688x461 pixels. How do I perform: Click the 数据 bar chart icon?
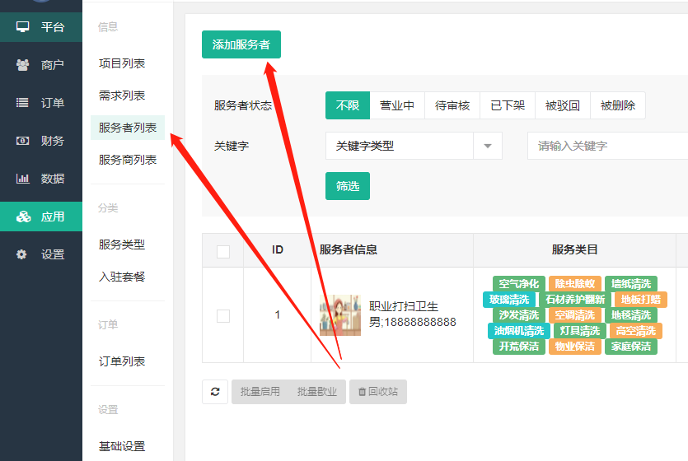(22, 179)
